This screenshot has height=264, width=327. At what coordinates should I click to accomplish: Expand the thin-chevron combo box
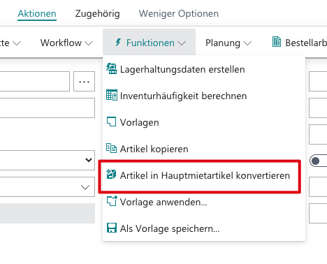tap(48, 187)
